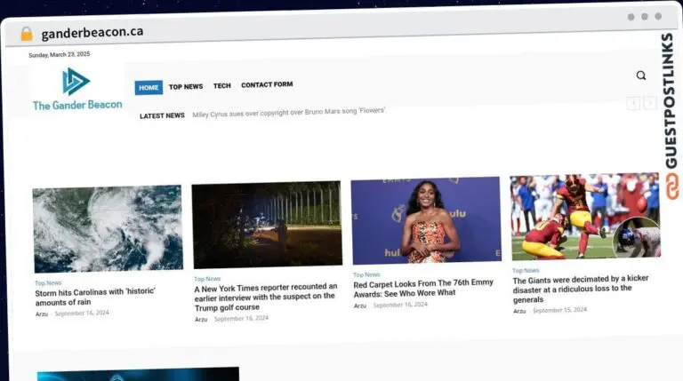Read Storm hits Carolinas article
This screenshot has width=683, height=381.
coord(95,297)
